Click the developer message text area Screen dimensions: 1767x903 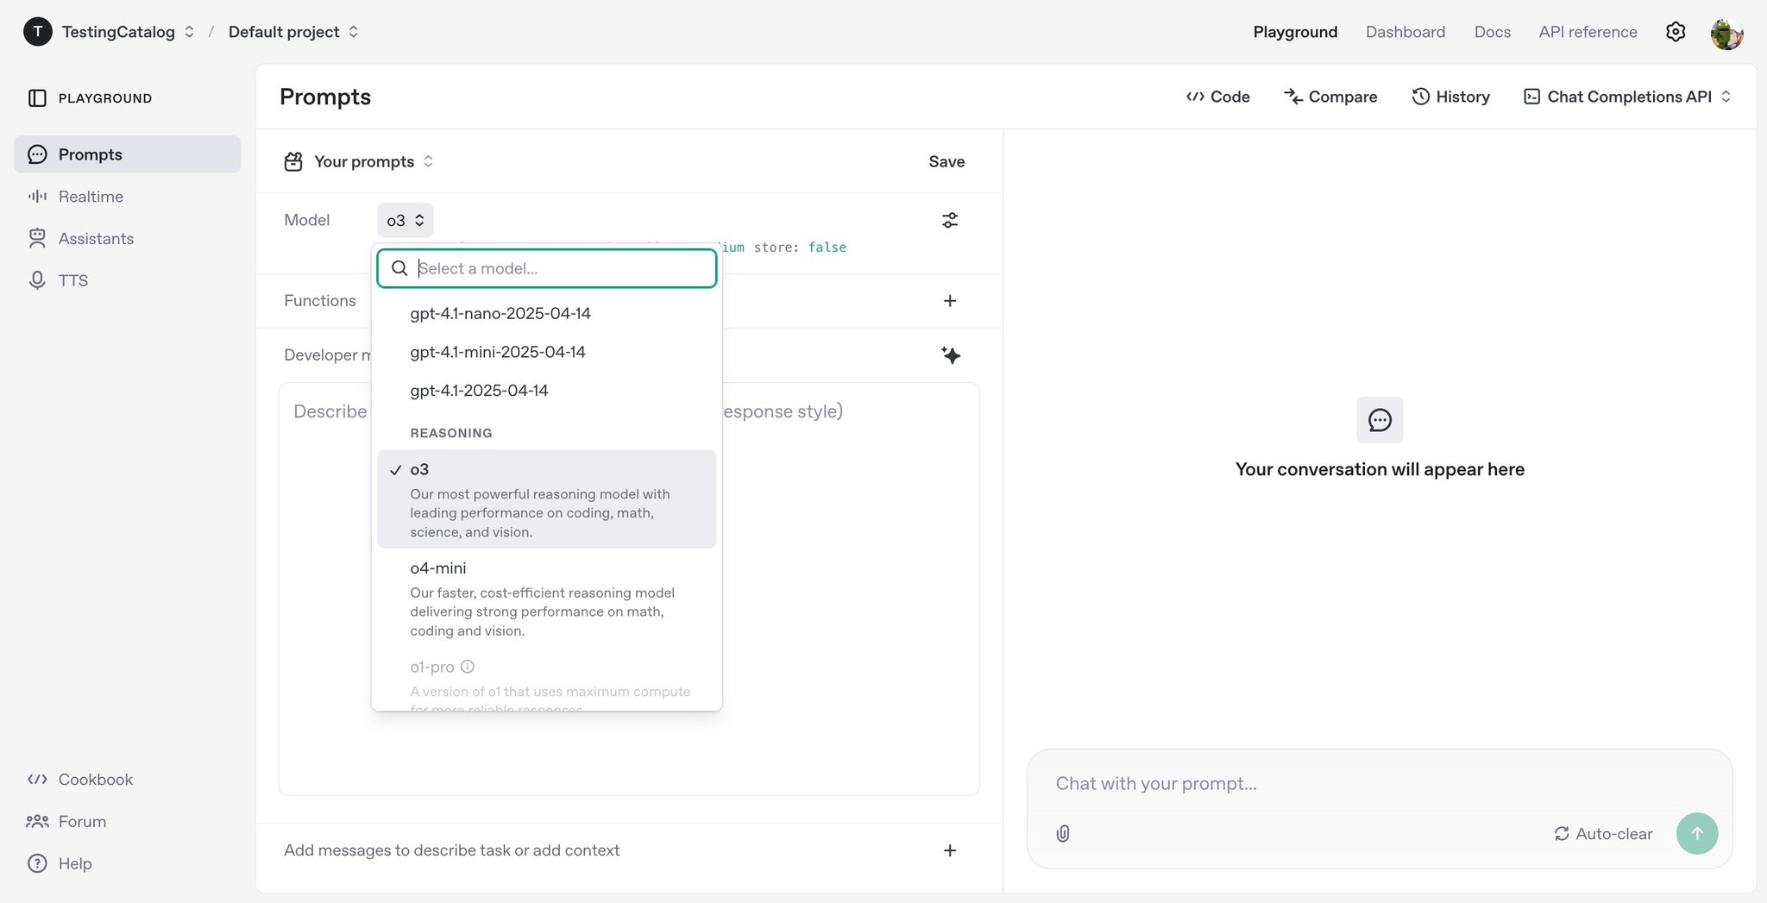(x=629, y=589)
